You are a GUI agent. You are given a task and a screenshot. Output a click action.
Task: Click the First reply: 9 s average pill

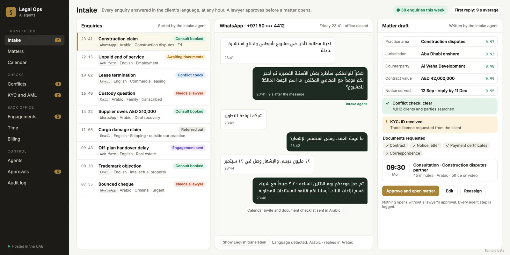(x=477, y=10)
